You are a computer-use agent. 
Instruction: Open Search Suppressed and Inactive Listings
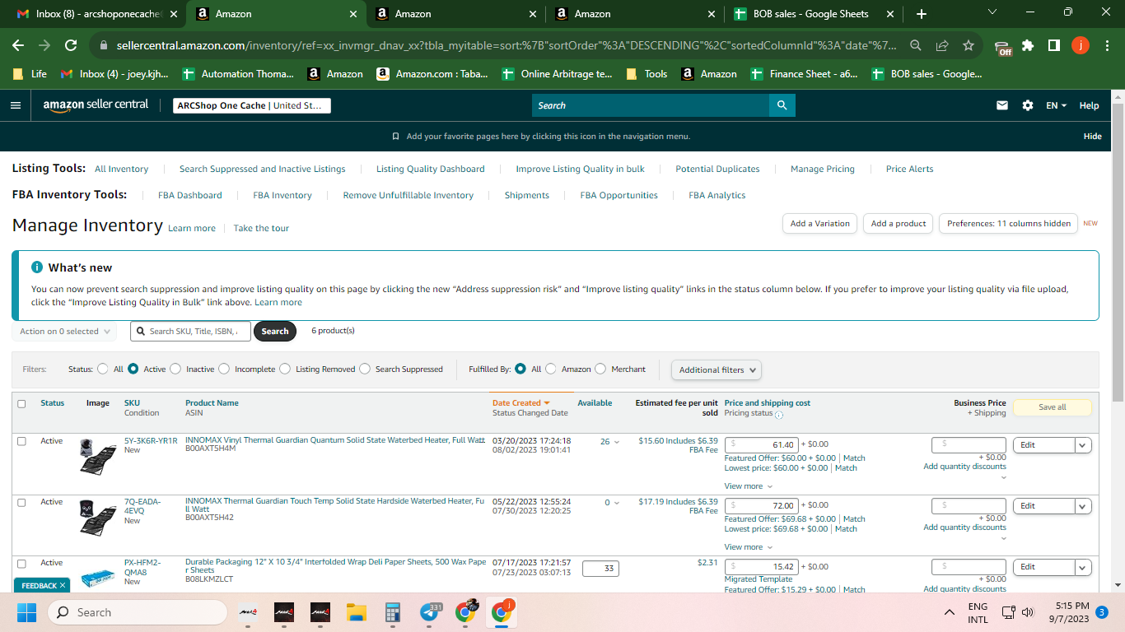click(x=263, y=169)
